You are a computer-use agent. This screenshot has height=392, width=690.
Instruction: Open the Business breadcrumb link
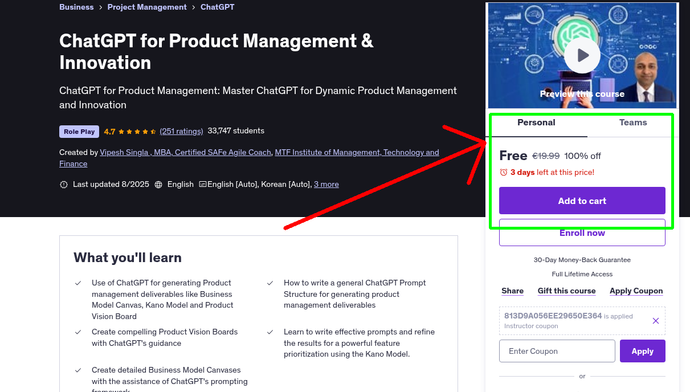point(76,7)
